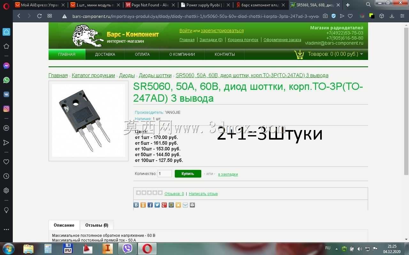409x255 pixels.
Task: Print the page using printer icon
Action: 192,205
